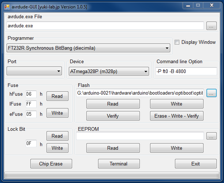
Task: Browse for avrdude.exe file location
Action: click(212, 26)
